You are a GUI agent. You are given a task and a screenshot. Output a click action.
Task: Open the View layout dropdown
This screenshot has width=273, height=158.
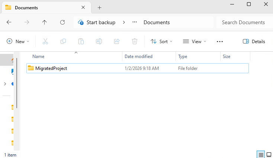click(x=195, y=41)
